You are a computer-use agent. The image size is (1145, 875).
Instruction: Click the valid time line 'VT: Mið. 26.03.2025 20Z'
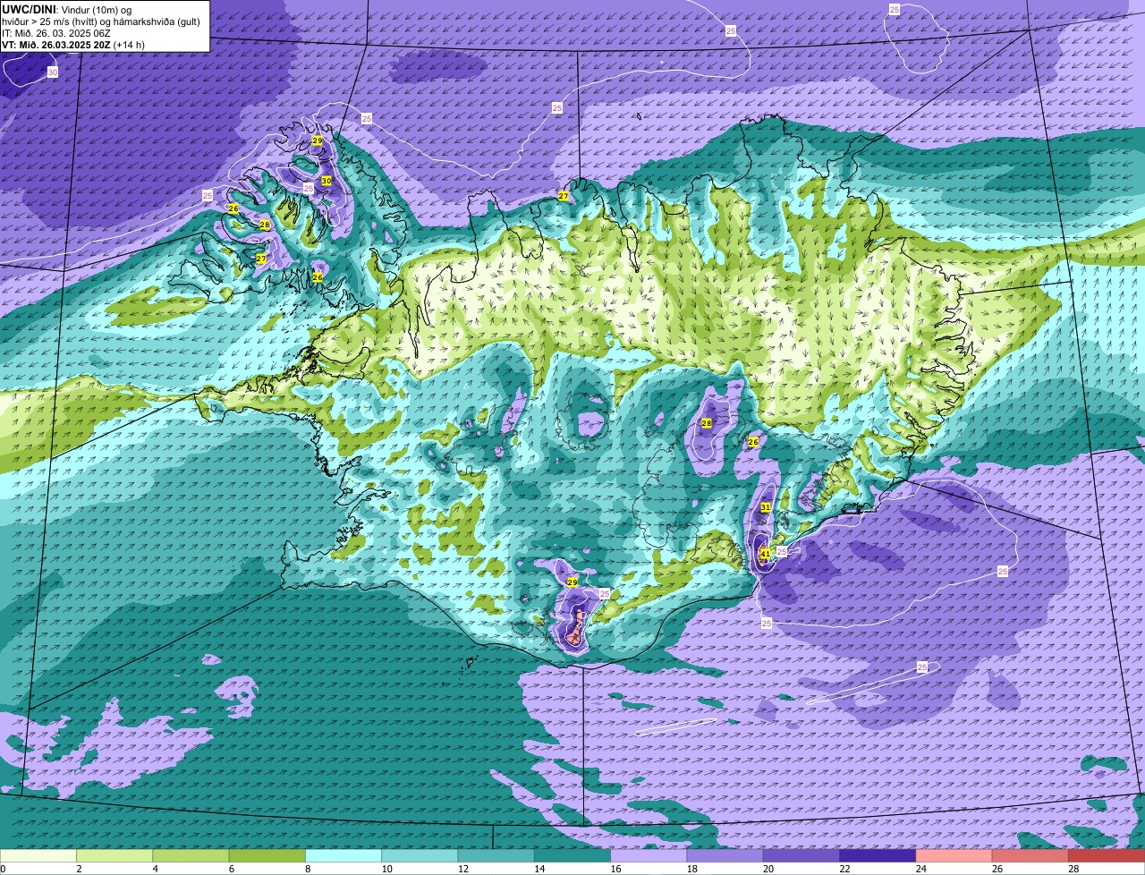click(56, 44)
